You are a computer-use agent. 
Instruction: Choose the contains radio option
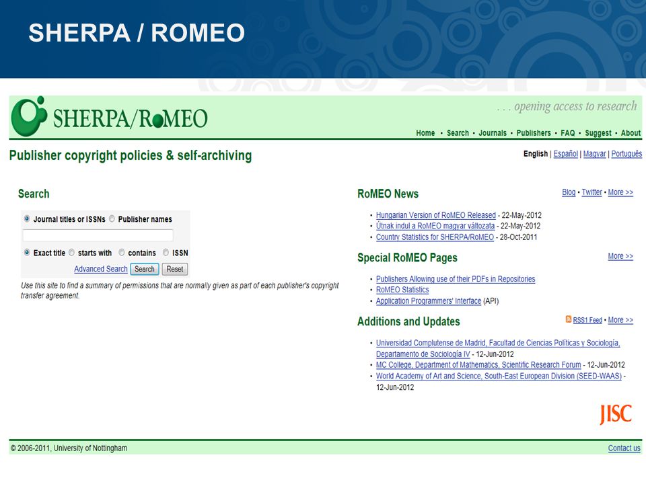click(x=122, y=252)
